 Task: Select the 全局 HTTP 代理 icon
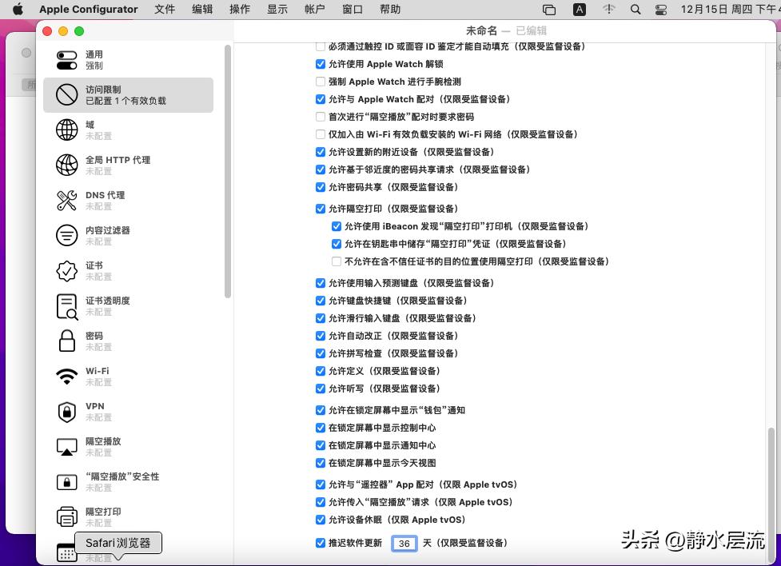pos(68,165)
